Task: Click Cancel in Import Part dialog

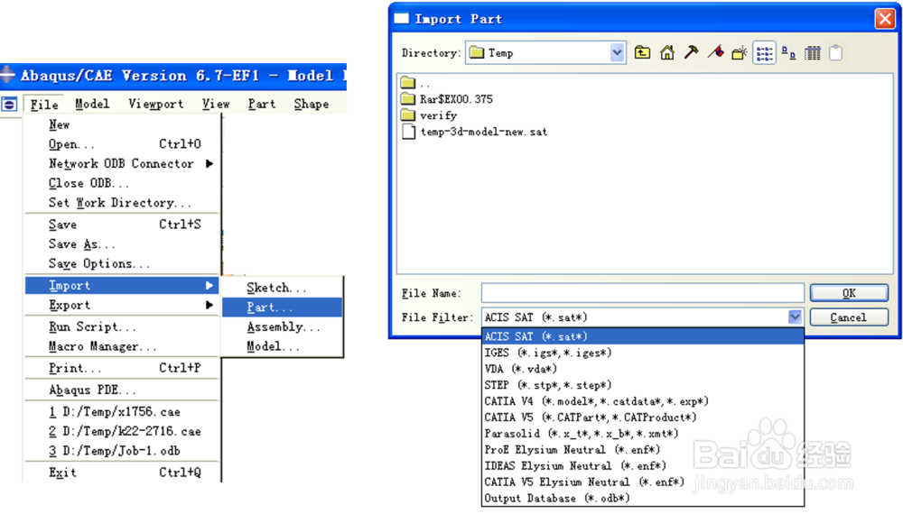Action: point(849,317)
